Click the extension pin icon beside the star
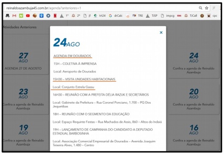This screenshot has height=154, width=224. [x=214, y=8]
